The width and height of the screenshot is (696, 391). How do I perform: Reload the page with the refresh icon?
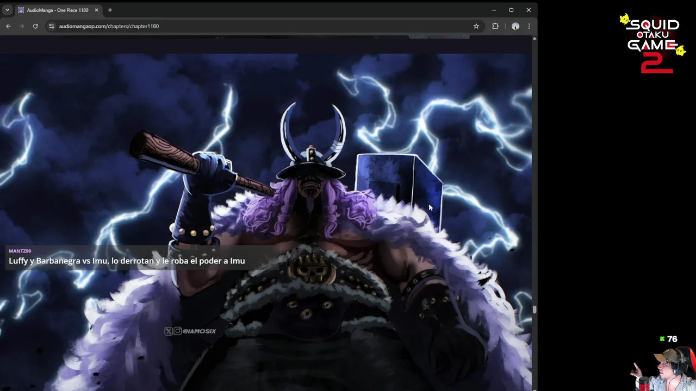click(x=35, y=26)
